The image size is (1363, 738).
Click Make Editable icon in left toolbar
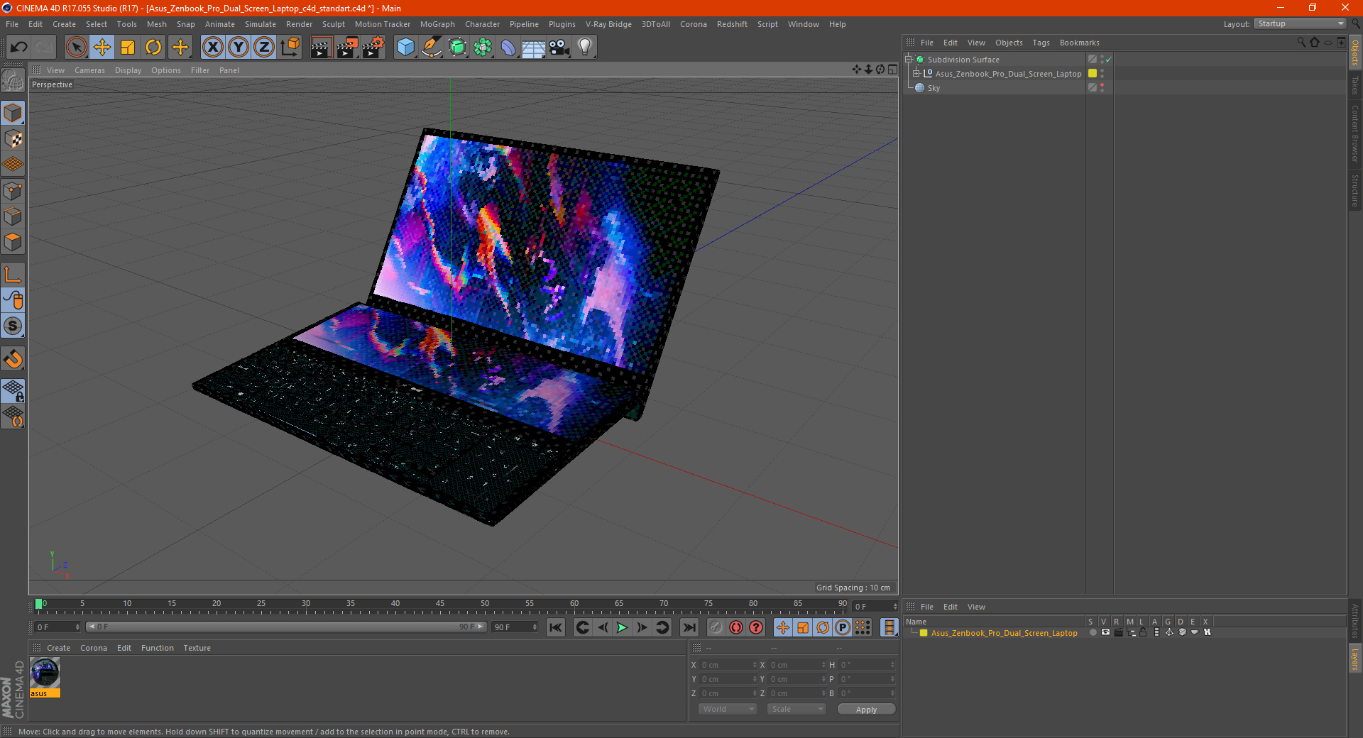[13, 81]
